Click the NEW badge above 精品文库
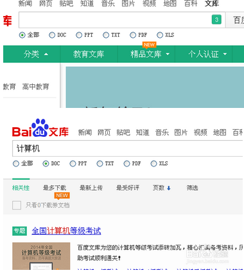 point(149,45)
